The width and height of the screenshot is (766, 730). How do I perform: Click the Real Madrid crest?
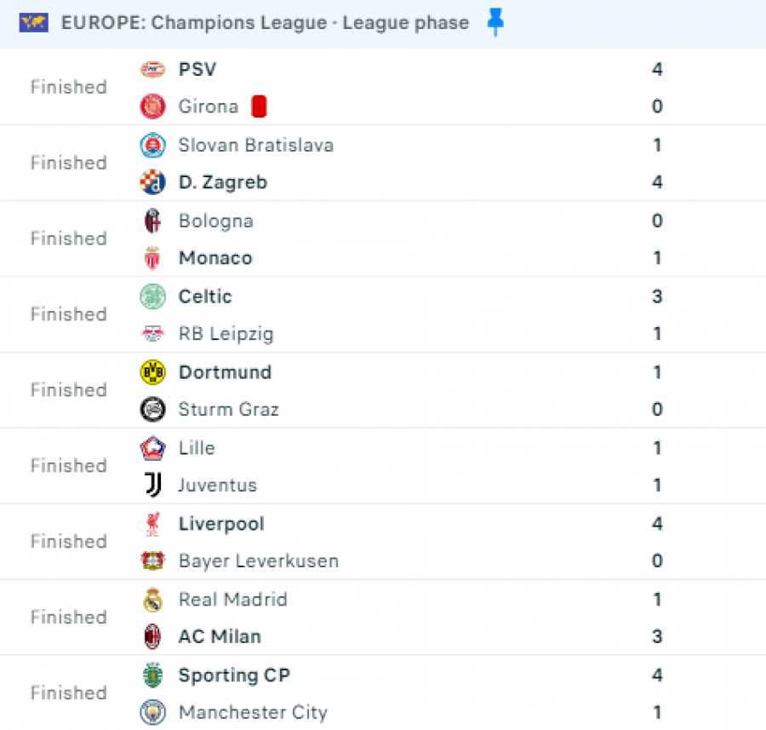pyautogui.click(x=152, y=600)
